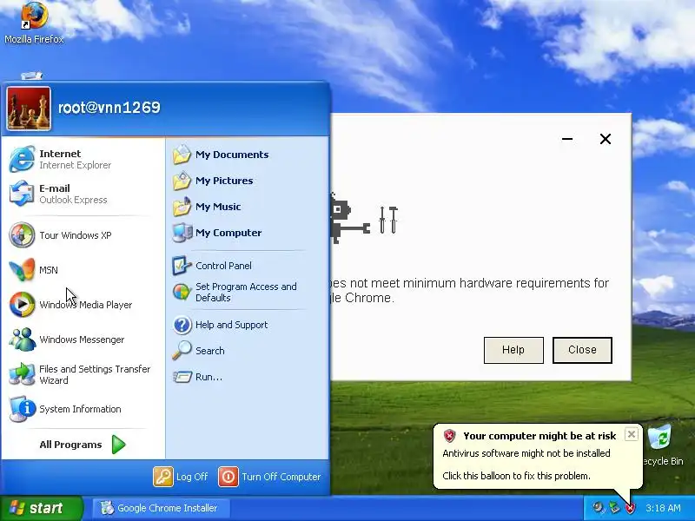Close the Chrome installer with the X
This screenshot has height=521, width=695.
(605, 139)
